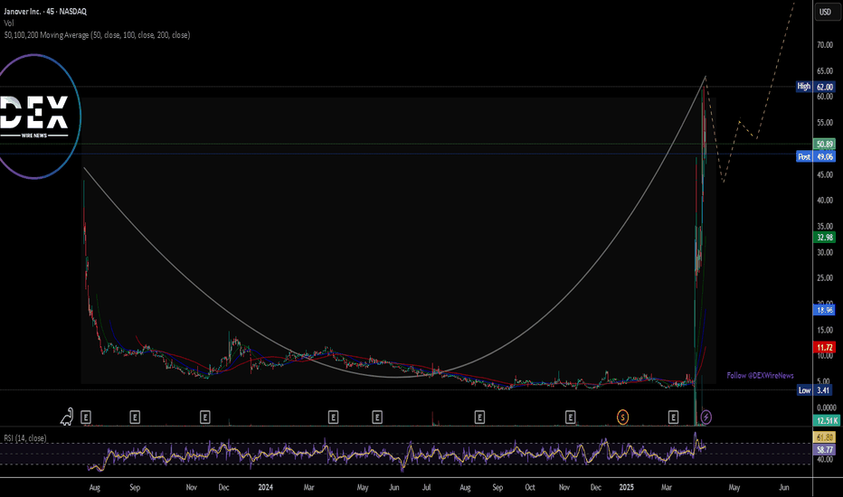Viewport: 843px width, 497px height.
Task: Open the earnings marker just before the split marker
Action: click(x=571, y=417)
